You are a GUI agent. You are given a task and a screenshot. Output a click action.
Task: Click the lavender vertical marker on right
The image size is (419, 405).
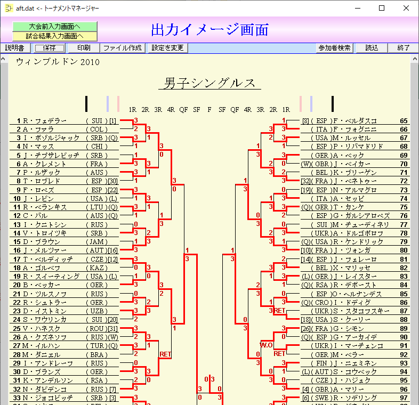pyautogui.click(x=311, y=104)
